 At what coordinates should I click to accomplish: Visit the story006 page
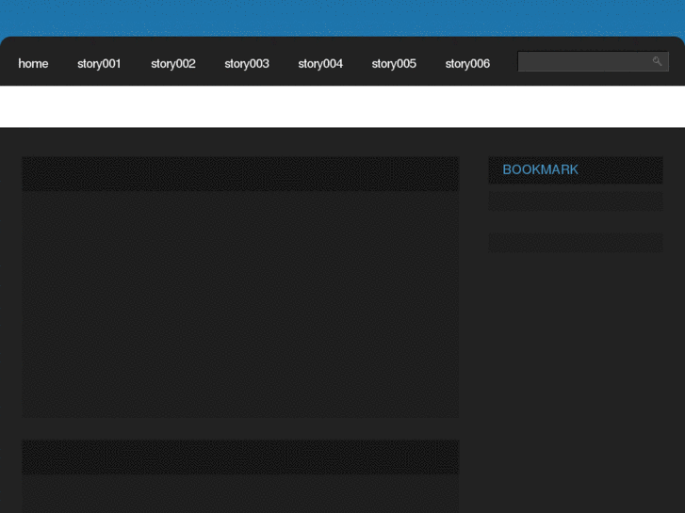click(x=467, y=64)
